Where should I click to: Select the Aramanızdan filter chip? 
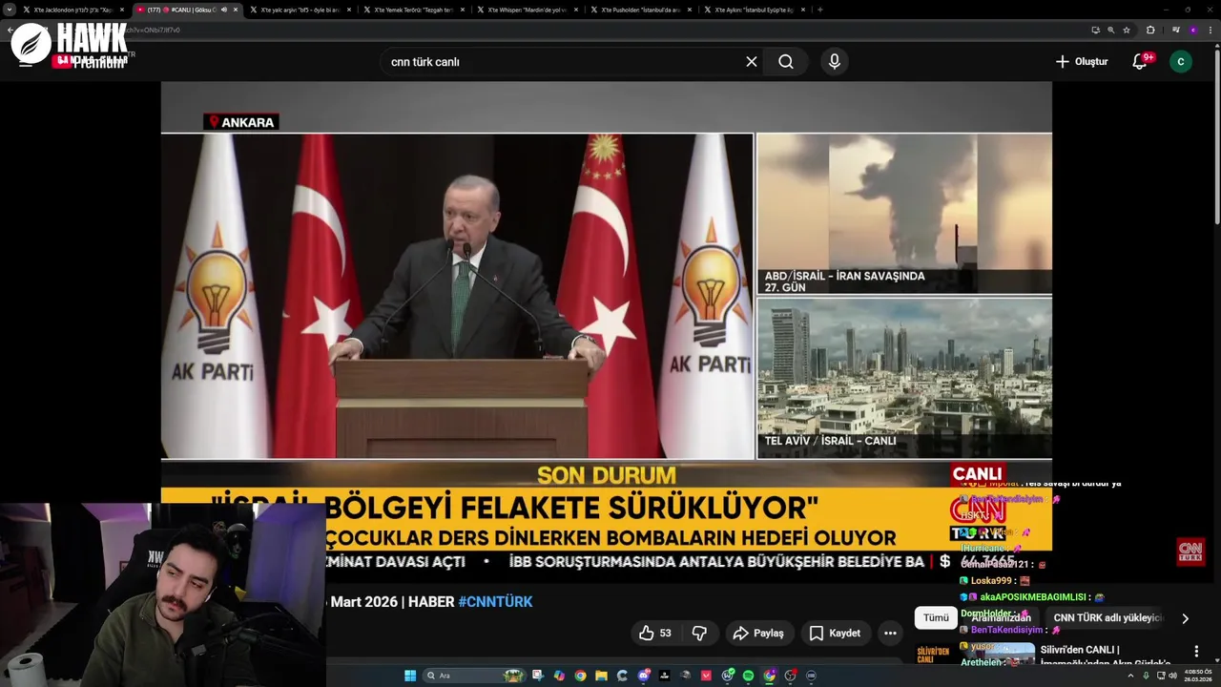[1001, 617]
